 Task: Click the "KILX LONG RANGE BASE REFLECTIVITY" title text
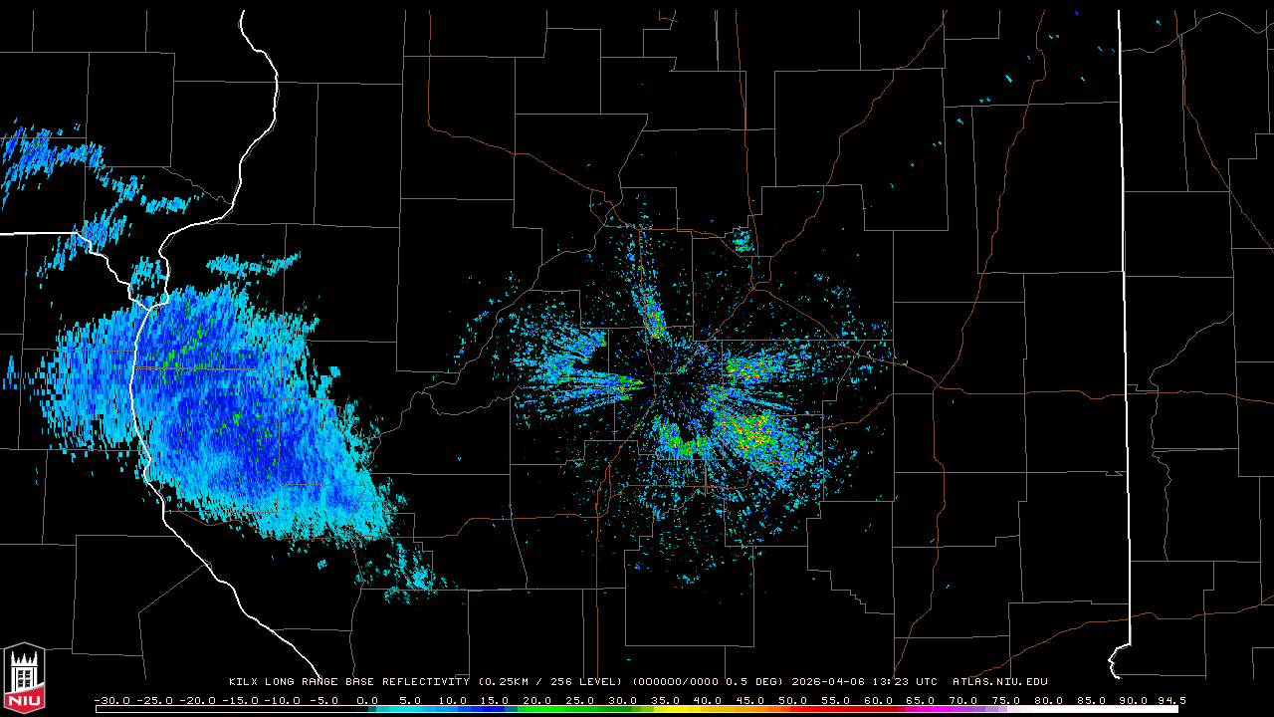click(348, 682)
